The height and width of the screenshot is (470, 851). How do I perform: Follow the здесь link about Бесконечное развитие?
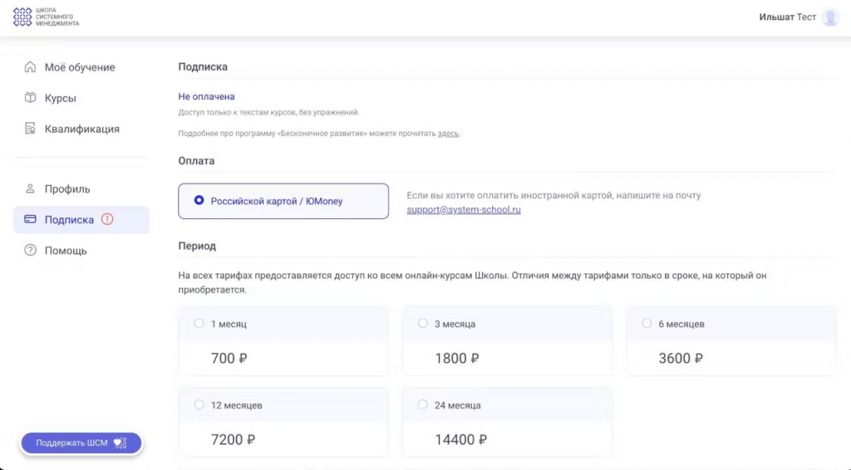pos(448,134)
